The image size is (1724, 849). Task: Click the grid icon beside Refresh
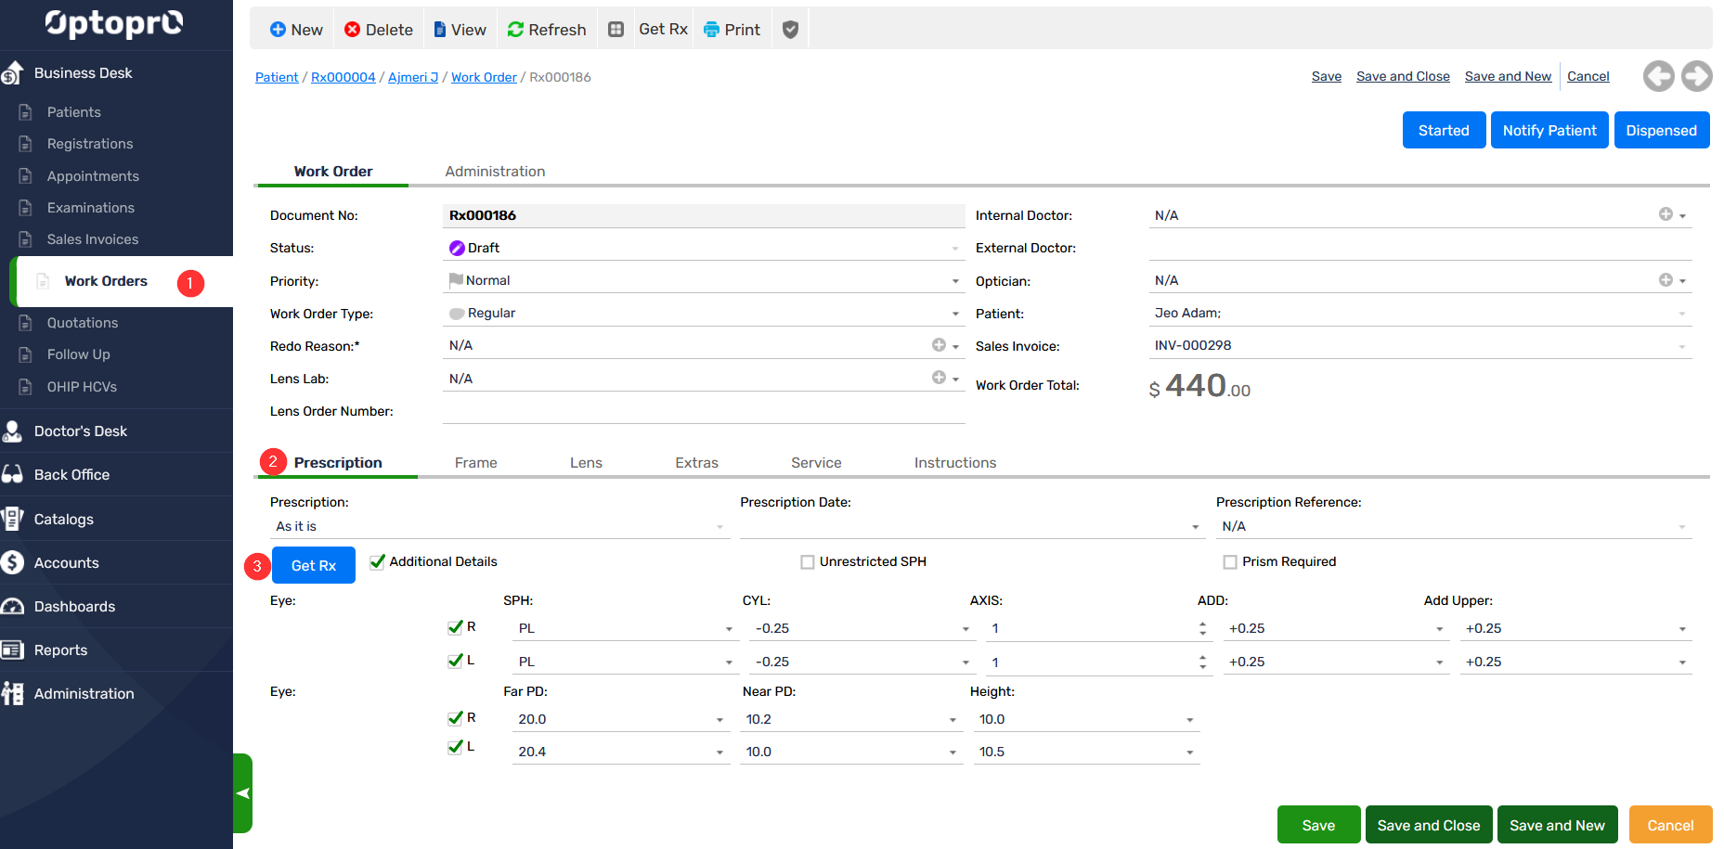pos(616,30)
